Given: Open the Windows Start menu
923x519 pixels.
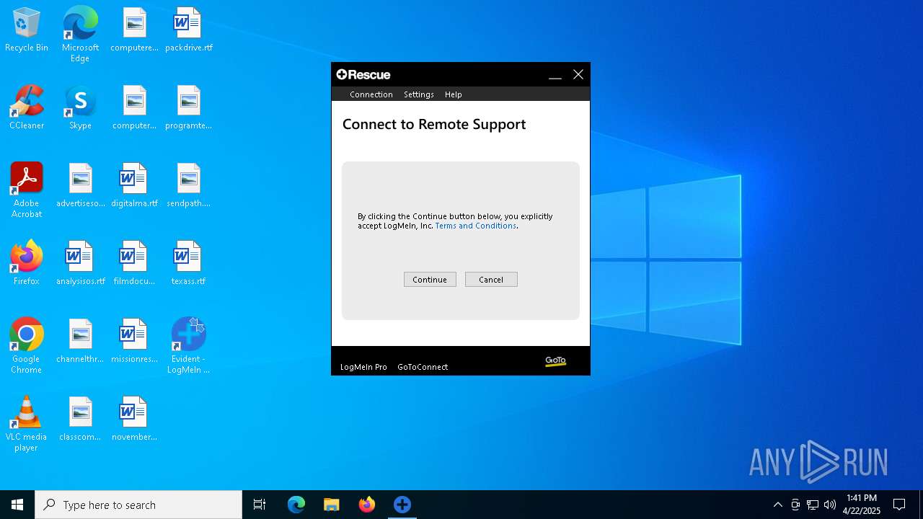Looking at the screenshot, I should pos(17,505).
